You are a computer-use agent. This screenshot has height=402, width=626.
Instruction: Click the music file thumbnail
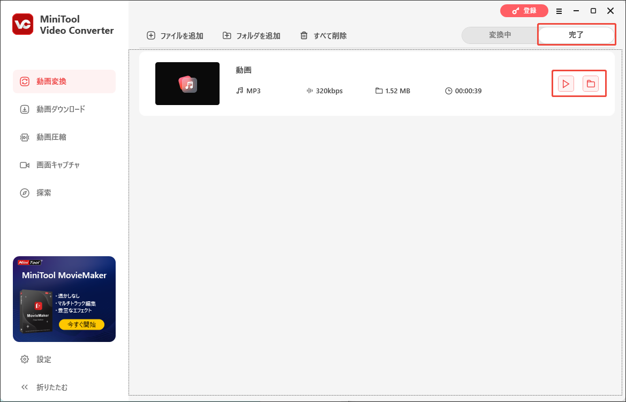point(187,84)
